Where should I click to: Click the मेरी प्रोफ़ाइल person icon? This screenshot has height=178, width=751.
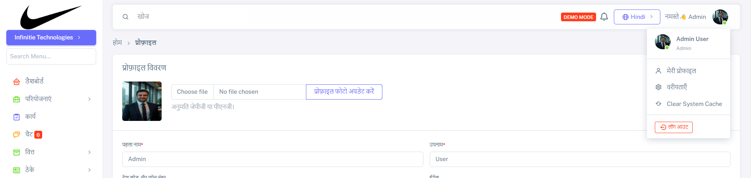[658, 71]
